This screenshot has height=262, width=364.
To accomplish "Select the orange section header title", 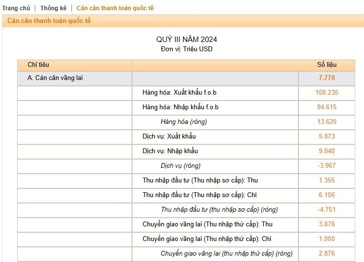I will coord(49,20).
